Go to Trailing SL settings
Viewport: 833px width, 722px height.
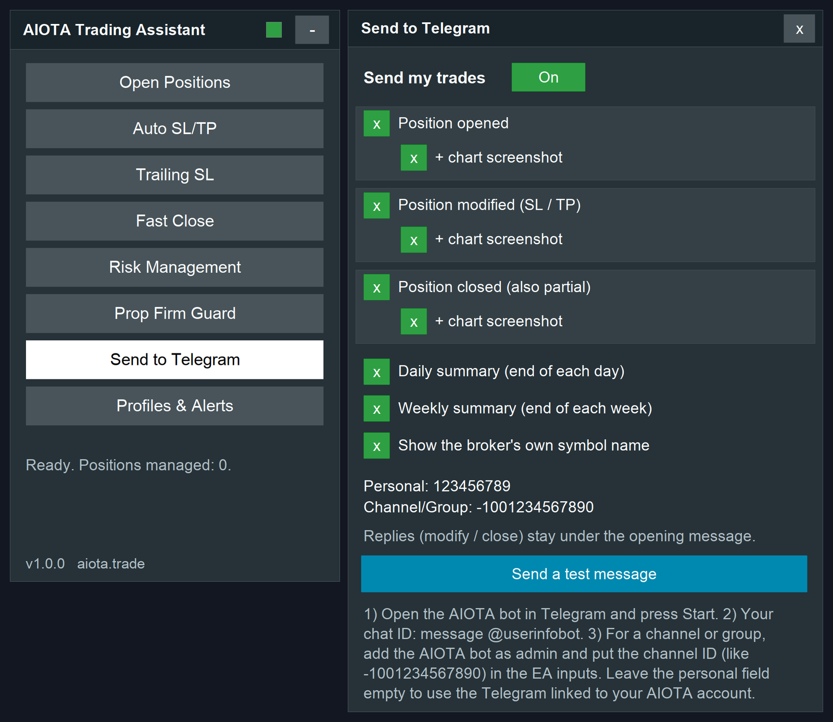pos(174,175)
